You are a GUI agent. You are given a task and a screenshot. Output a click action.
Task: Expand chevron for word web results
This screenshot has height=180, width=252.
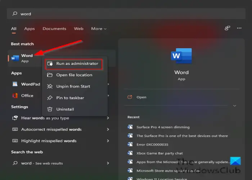(108, 163)
